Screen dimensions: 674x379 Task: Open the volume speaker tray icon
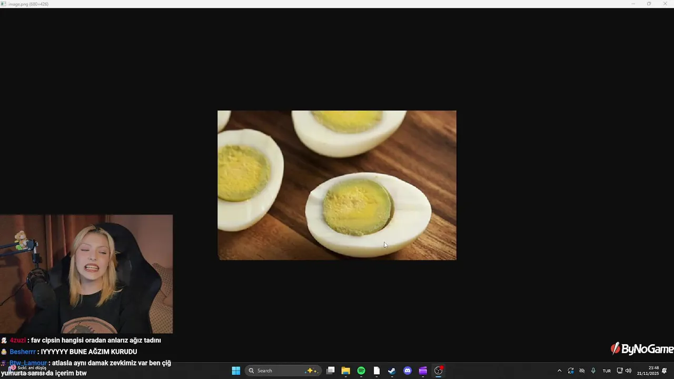[x=628, y=371]
